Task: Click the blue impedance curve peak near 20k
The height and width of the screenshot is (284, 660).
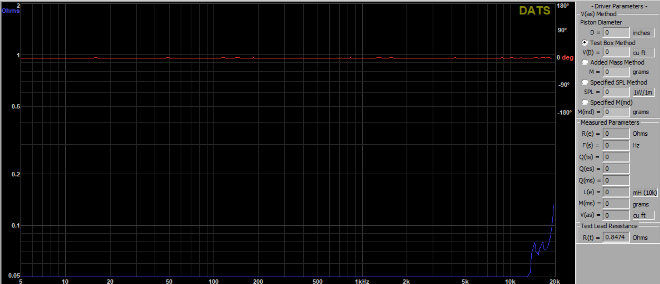Action: click(554, 206)
